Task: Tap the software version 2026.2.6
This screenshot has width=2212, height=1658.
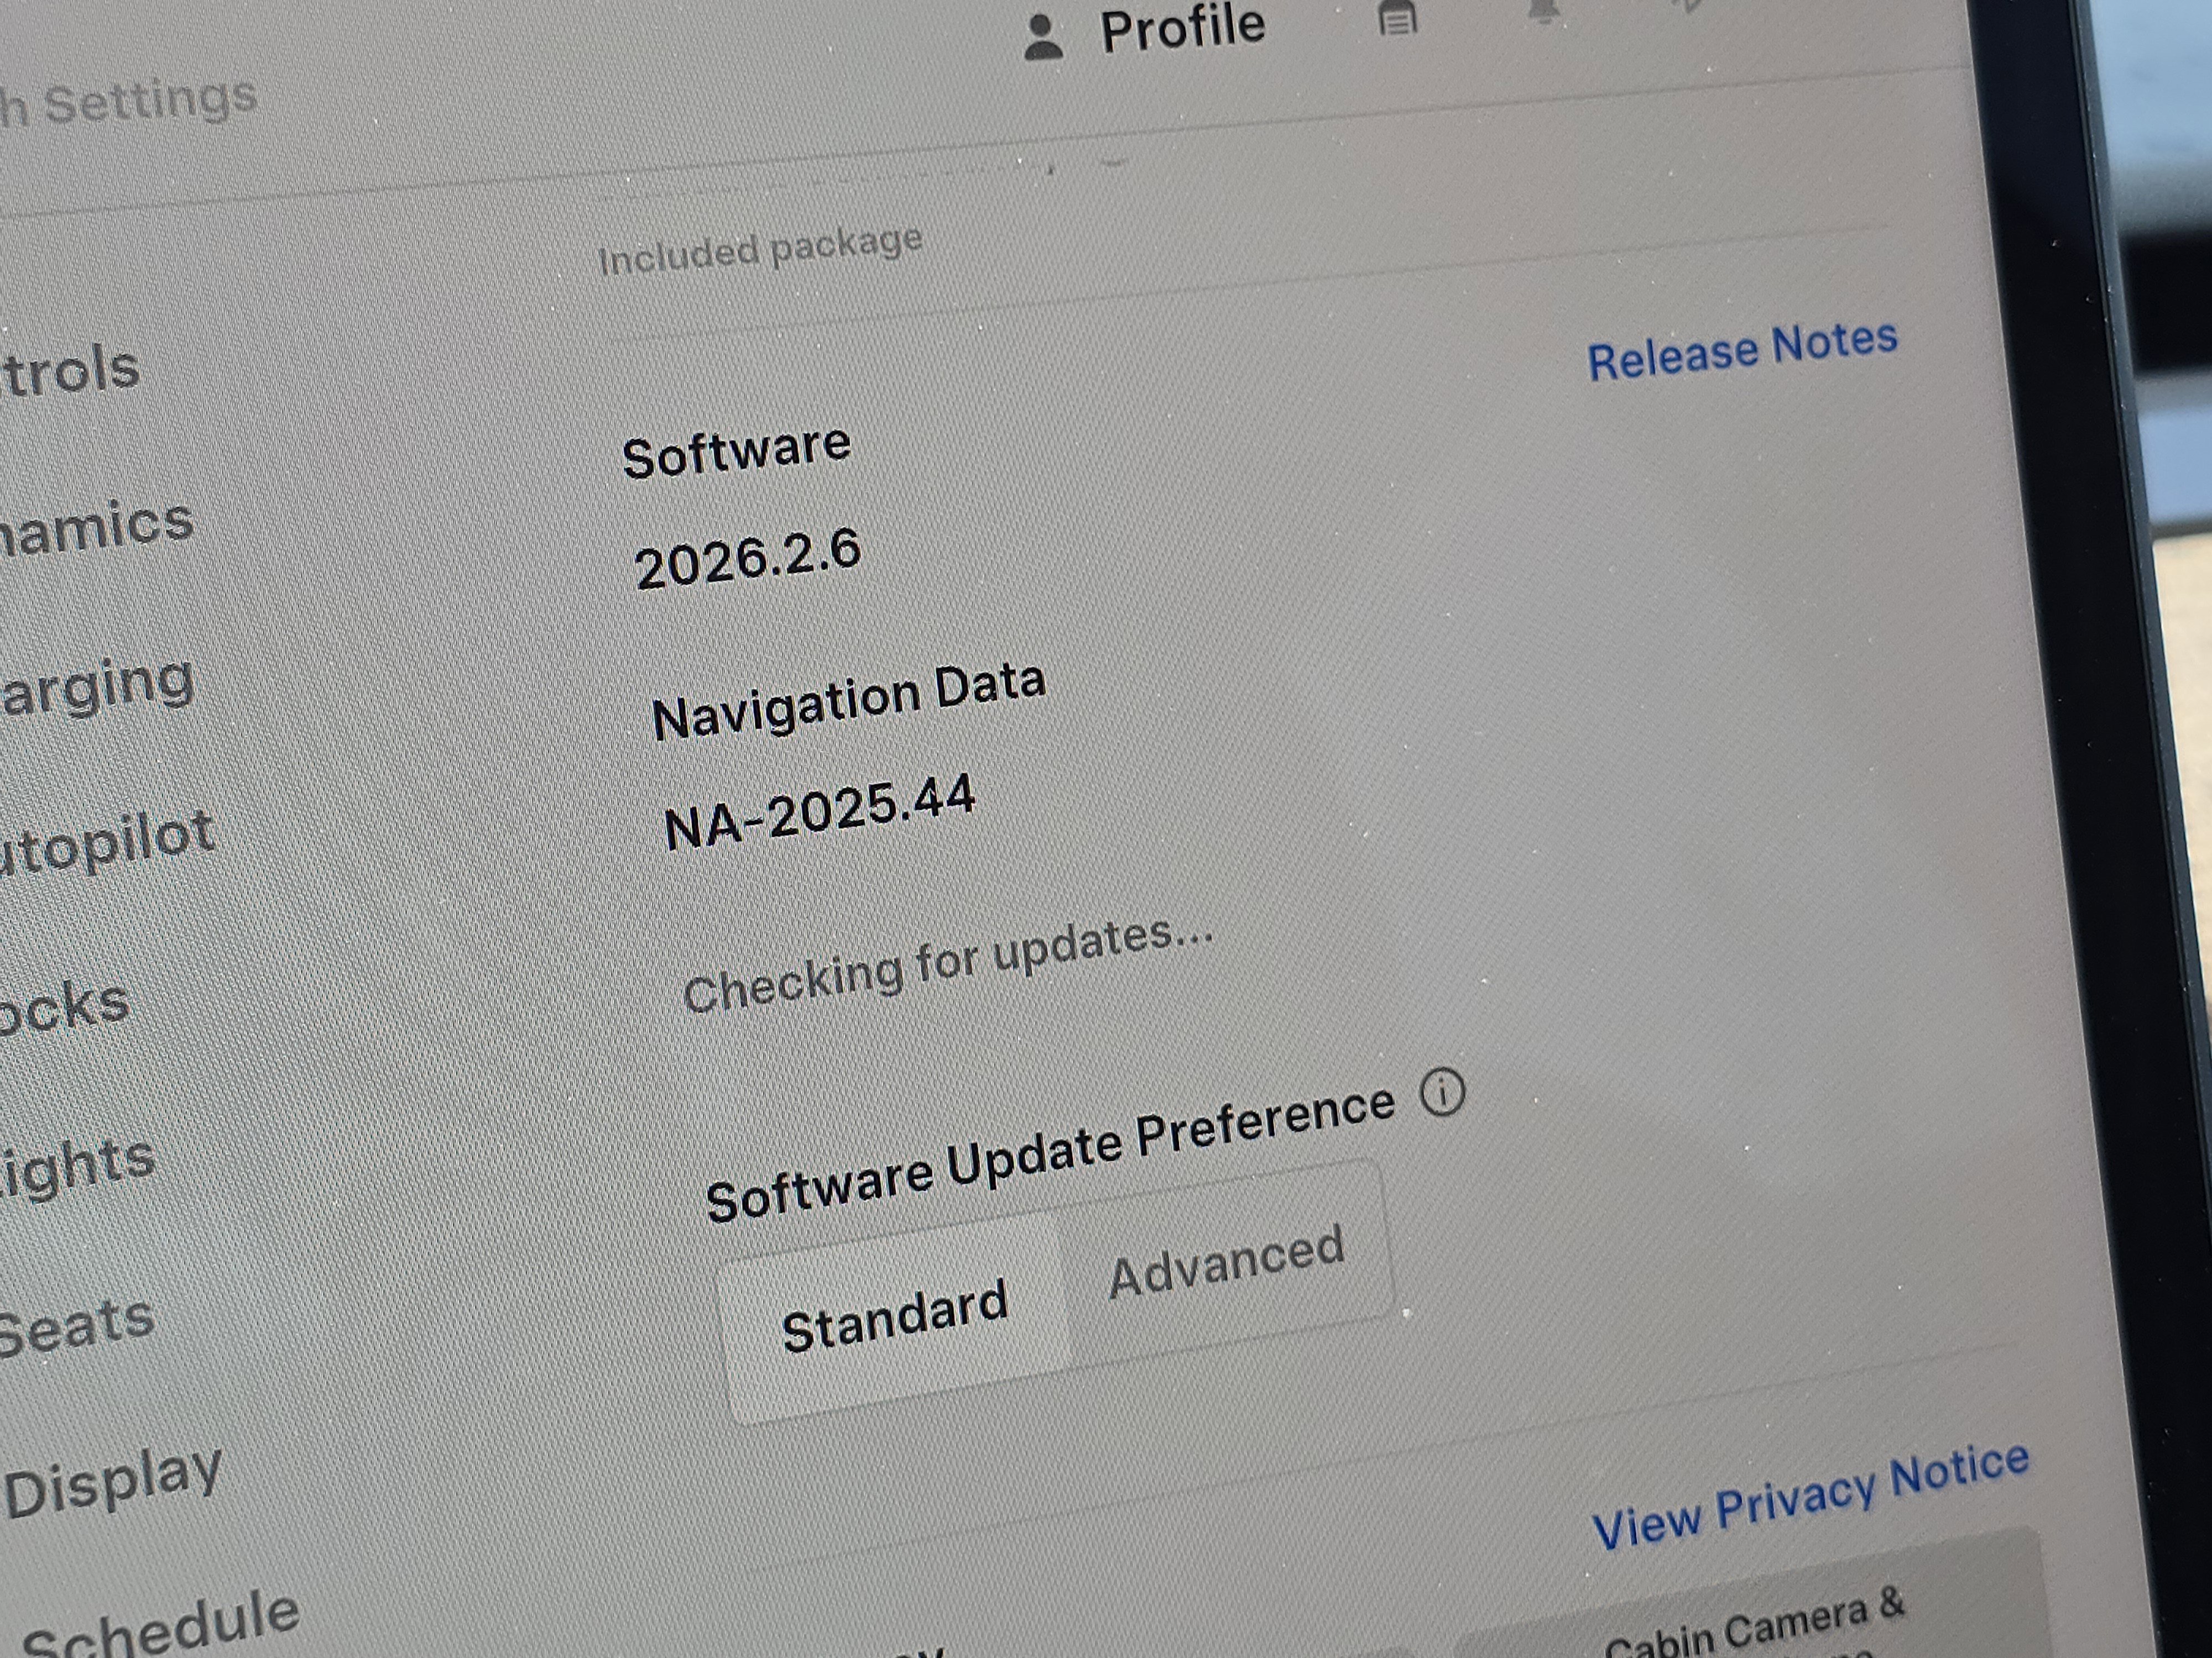Action: [748, 560]
